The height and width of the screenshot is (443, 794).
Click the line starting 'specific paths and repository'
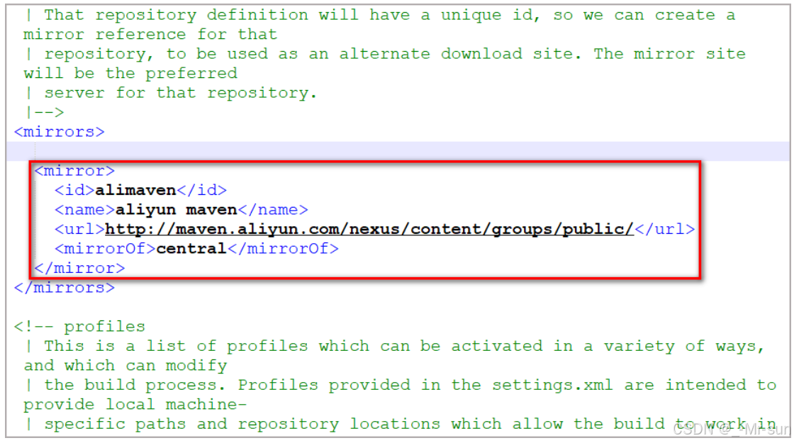click(x=400, y=424)
